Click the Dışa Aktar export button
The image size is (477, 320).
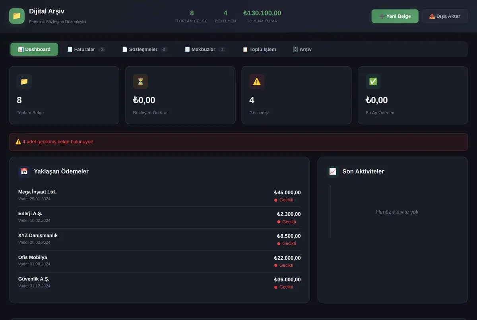pyautogui.click(x=445, y=16)
